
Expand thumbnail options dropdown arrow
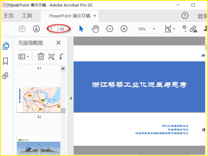[x=28, y=57]
